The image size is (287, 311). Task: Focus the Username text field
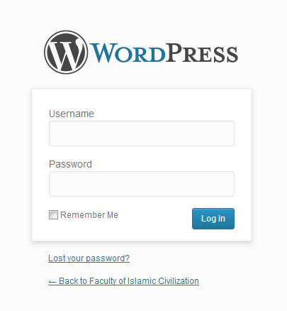tap(142, 133)
